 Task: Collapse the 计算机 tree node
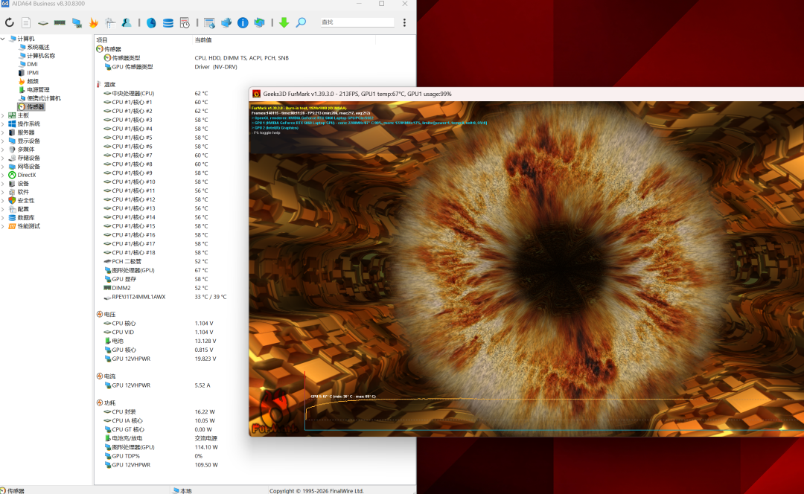pyautogui.click(x=3, y=39)
